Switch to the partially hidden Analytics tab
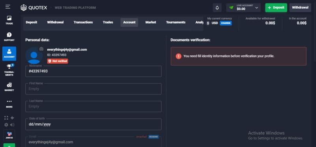 click(199, 23)
